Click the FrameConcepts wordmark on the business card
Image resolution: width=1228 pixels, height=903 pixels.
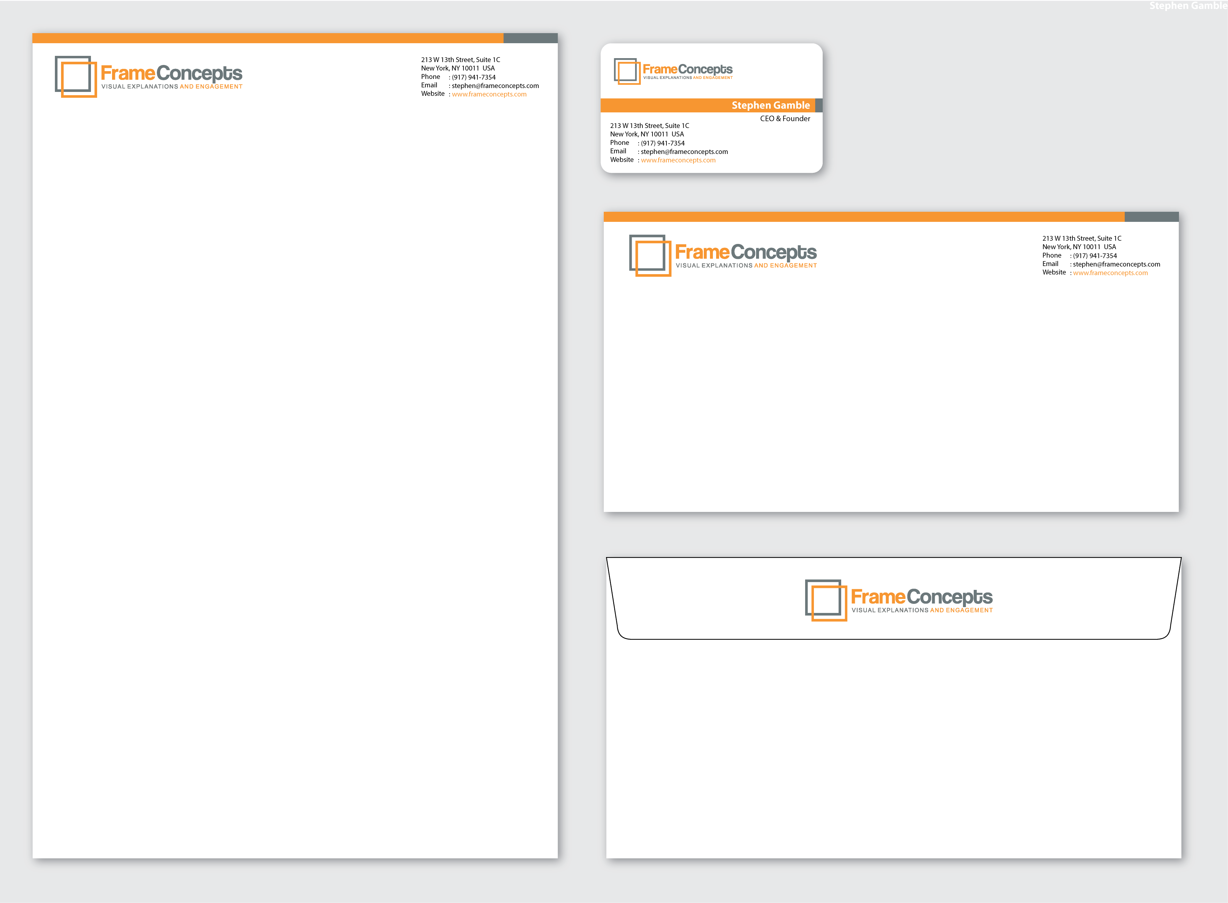click(688, 70)
